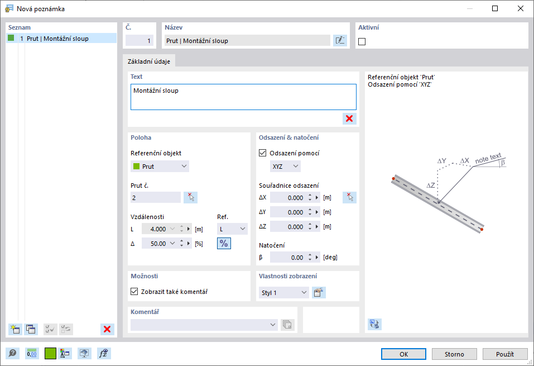The height and width of the screenshot is (366, 534).
Task: Click the Storno button
Action: [454, 354]
